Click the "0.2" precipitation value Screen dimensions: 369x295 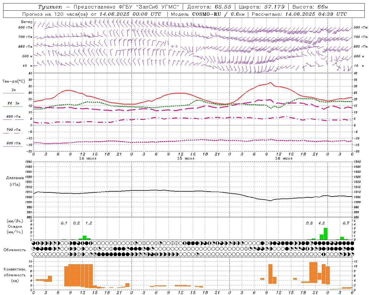click(76, 223)
